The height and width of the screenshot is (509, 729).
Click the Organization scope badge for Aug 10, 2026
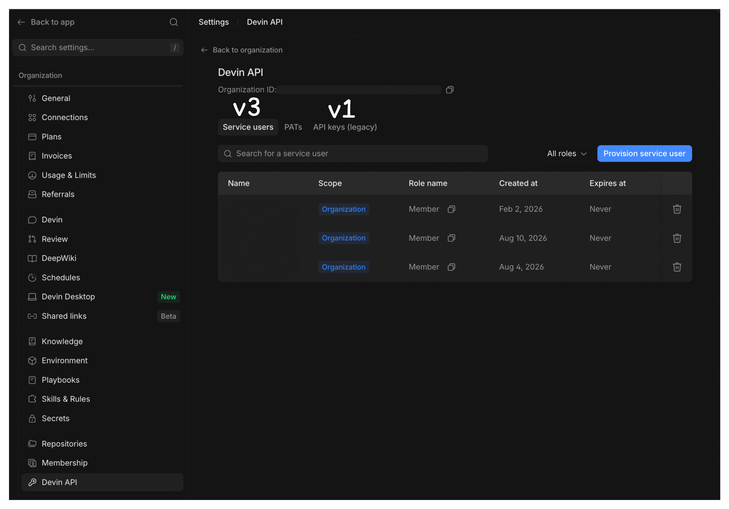tap(344, 238)
